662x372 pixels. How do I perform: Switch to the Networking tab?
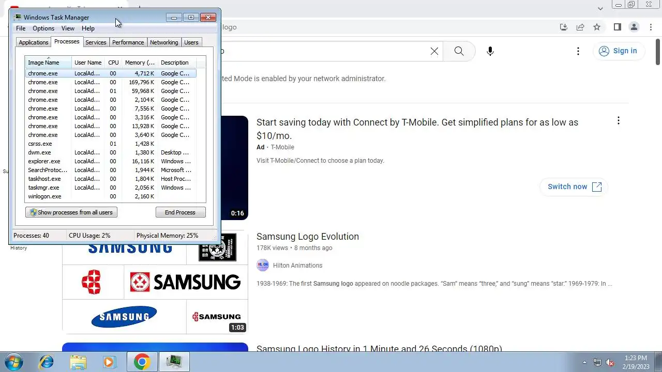[x=164, y=42]
